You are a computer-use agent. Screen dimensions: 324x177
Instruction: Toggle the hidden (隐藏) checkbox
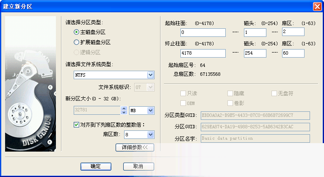[x=230, y=93]
